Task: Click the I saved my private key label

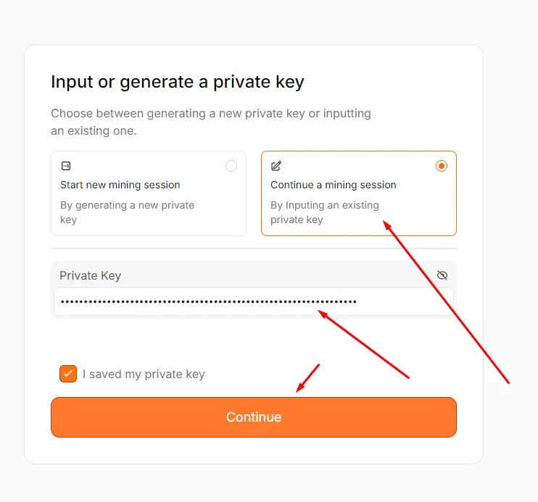Action: (x=144, y=374)
